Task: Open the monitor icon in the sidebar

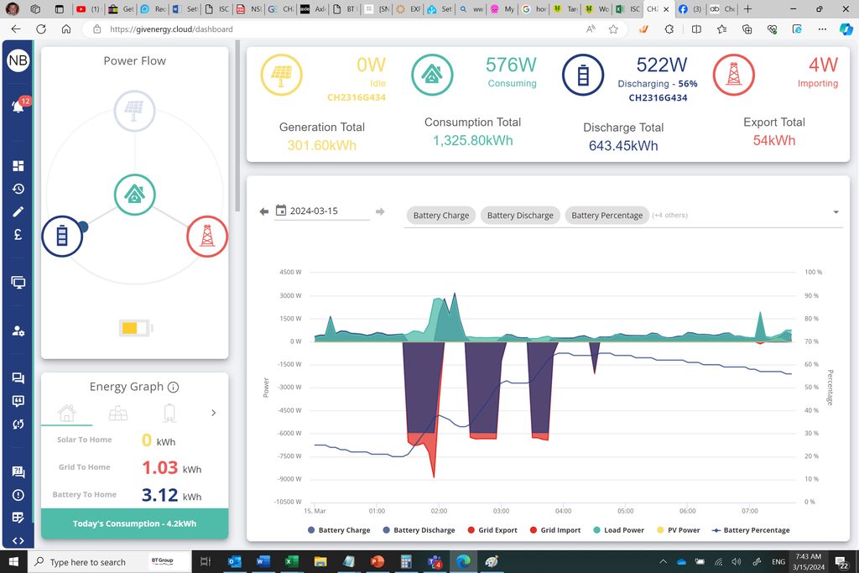Action: point(18,283)
